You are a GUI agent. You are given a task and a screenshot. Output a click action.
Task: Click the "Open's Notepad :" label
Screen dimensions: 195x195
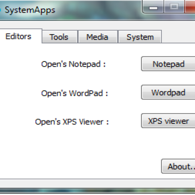[74, 64]
